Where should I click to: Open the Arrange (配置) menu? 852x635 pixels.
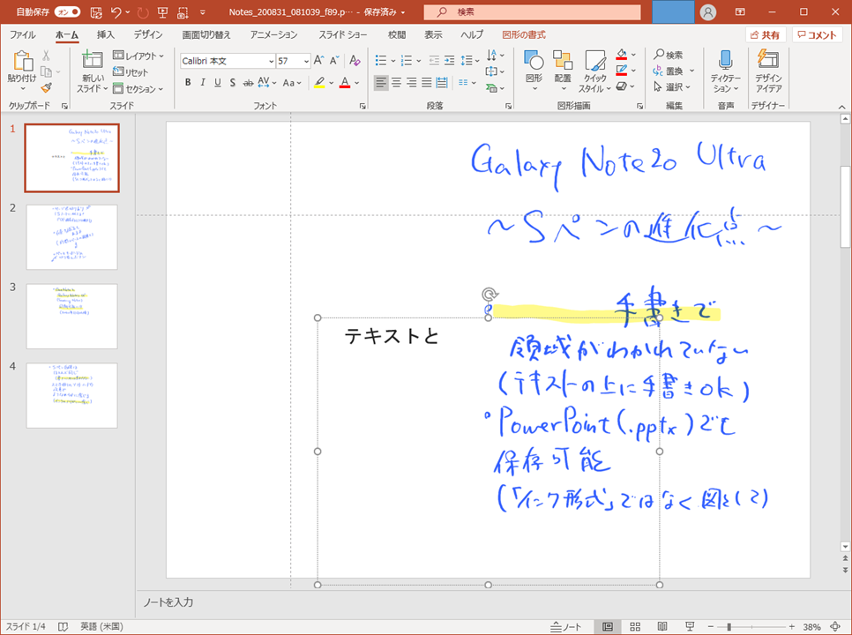click(563, 71)
